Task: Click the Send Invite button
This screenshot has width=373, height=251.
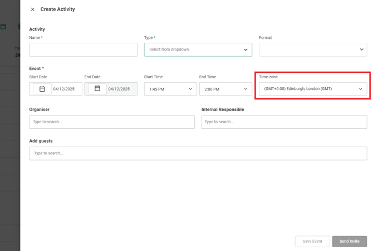Action: (349, 242)
